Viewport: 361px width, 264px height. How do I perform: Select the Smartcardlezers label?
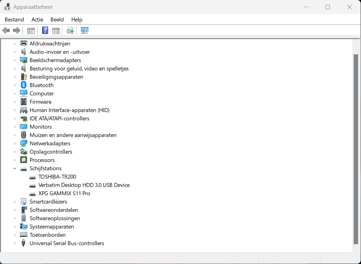point(49,202)
